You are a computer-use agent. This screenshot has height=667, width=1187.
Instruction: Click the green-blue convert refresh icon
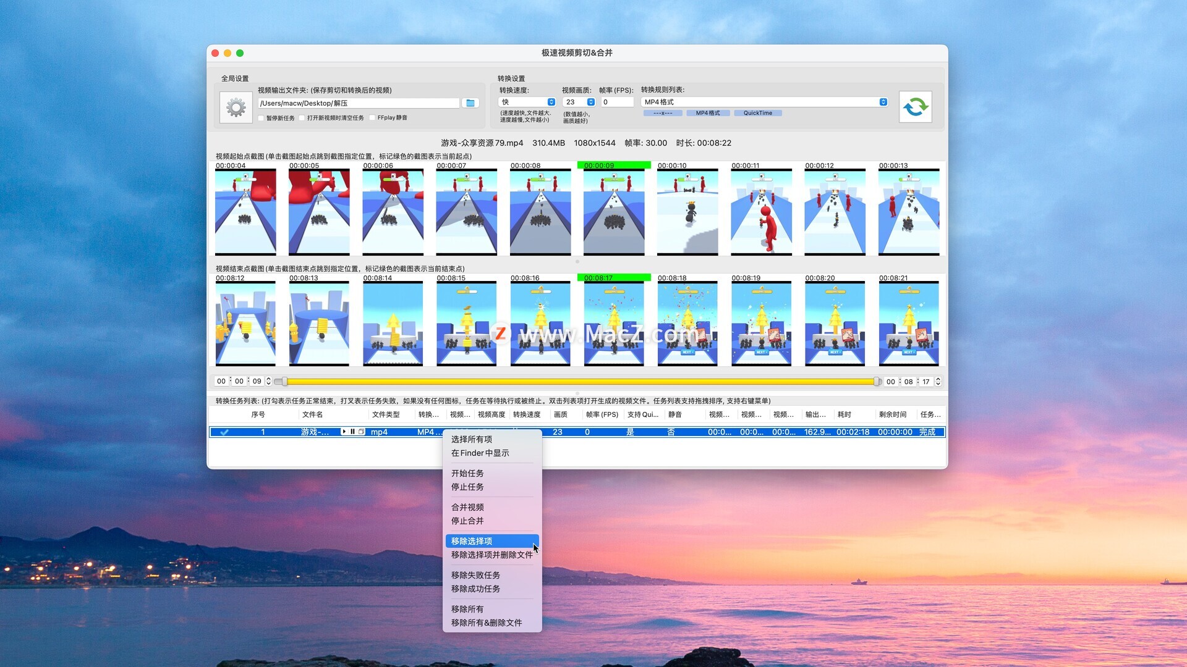click(915, 107)
